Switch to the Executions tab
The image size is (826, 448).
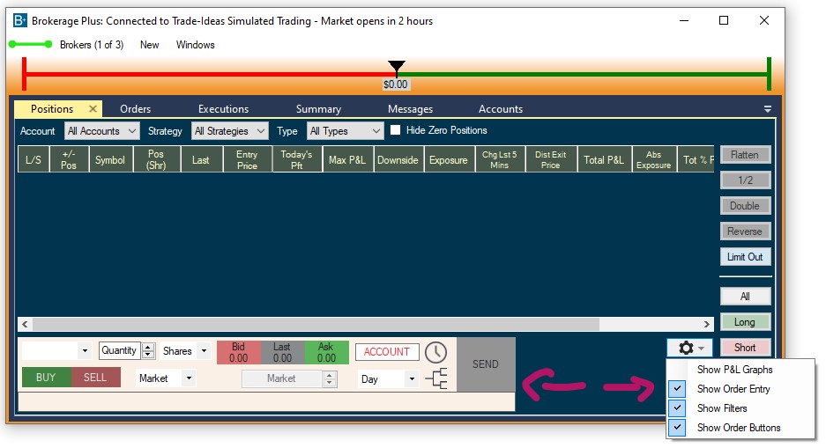(223, 109)
